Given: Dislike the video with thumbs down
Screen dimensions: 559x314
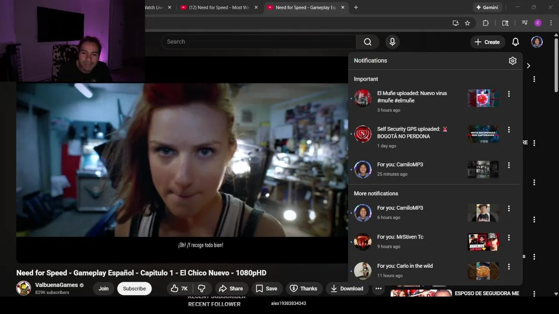Looking at the screenshot, I should point(202,288).
